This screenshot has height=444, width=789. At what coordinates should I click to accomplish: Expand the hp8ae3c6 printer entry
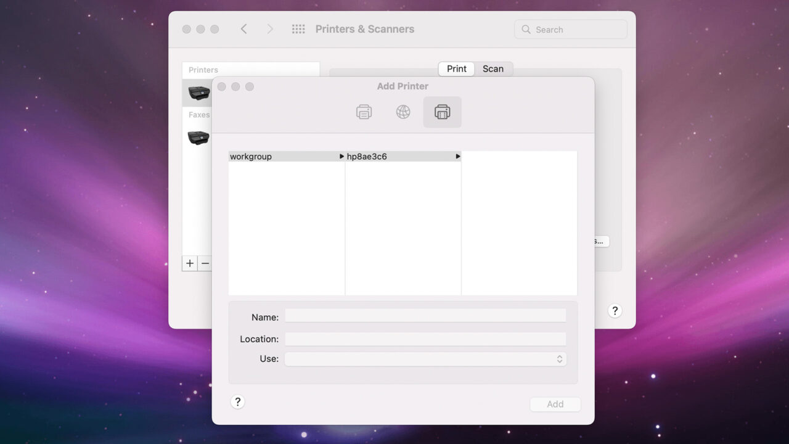[x=457, y=156]
